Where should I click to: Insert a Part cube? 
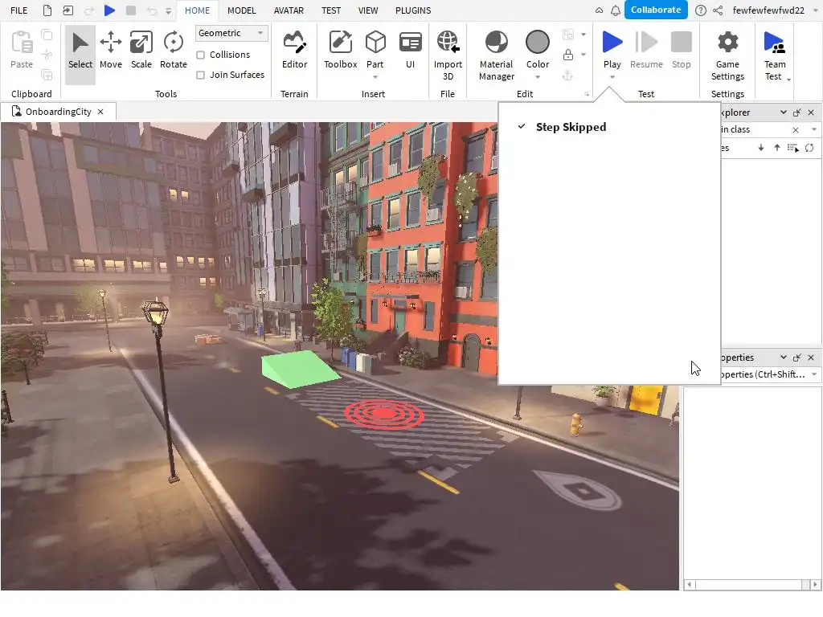[375, 43]
